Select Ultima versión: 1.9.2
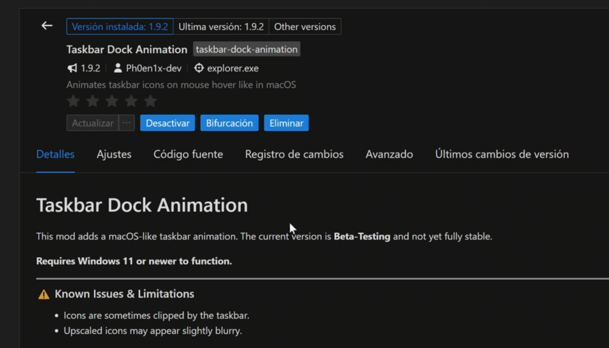609x348 pixels. 221,27
